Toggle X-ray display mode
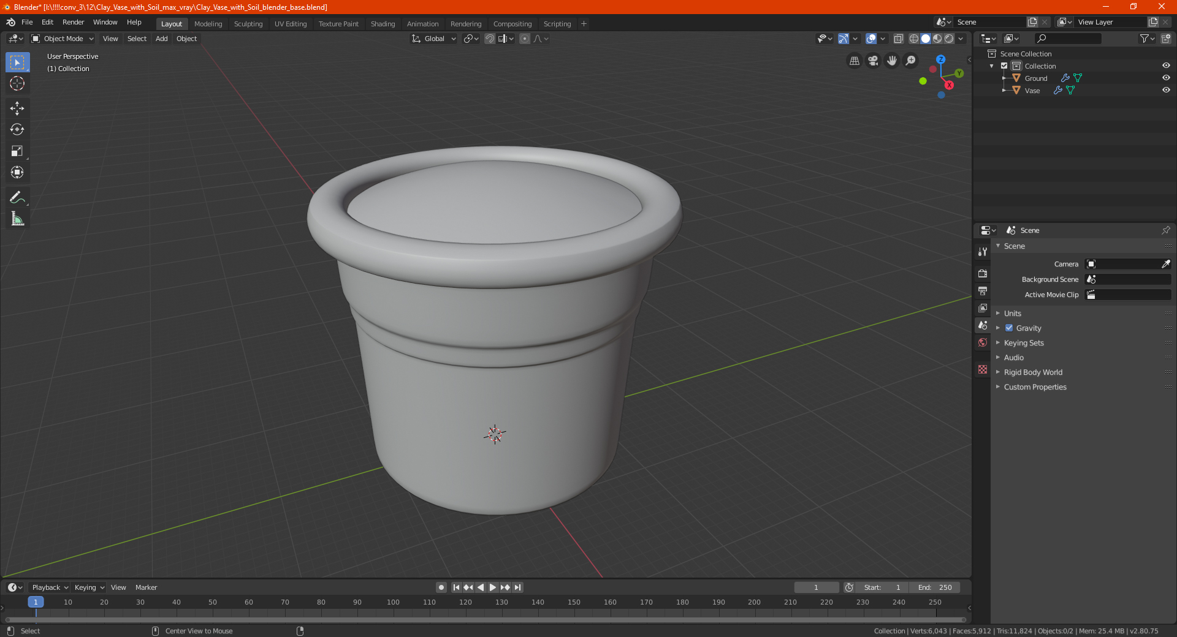 898,39
